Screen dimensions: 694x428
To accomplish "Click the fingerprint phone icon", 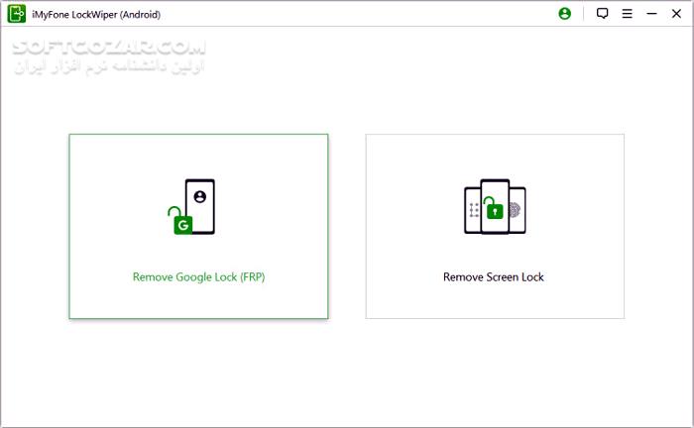I will pyautogui.click(x=517, y=210).
